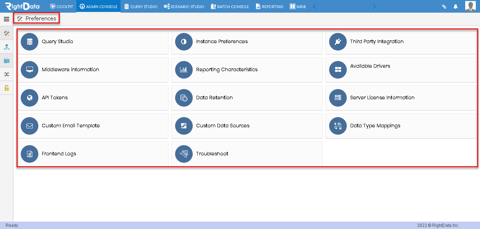
Task: Open the Troubleshoot tile
Action: (x=247, y=154)
